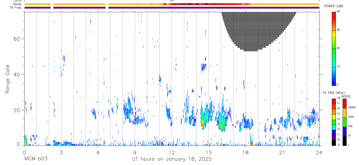Select the orange 1000-10000 swatch in the NOISE bar
This screenshot has width=359, height=165.
click(344, 113)
